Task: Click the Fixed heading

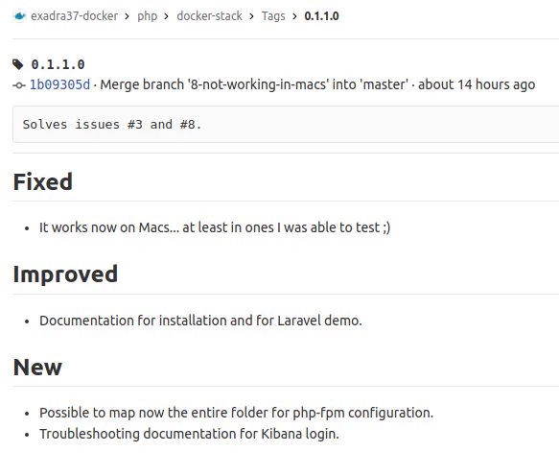Action: tap(43, 181)
